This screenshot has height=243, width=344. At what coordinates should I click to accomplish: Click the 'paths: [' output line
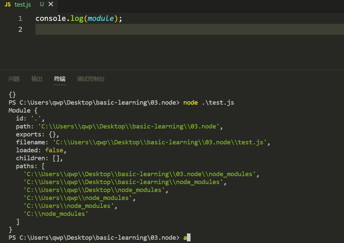[30, 166]
